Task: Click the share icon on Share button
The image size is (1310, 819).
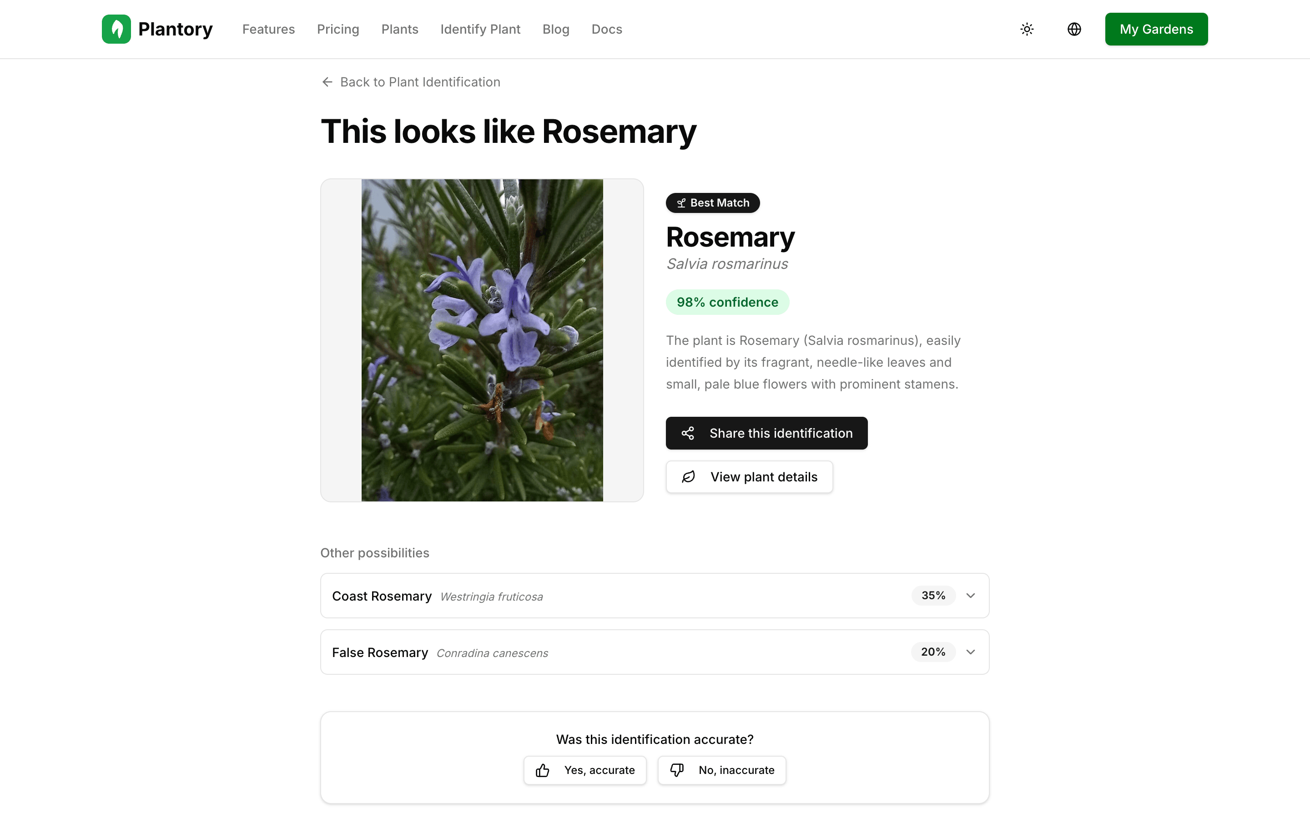Action: [x=687, y=433]
